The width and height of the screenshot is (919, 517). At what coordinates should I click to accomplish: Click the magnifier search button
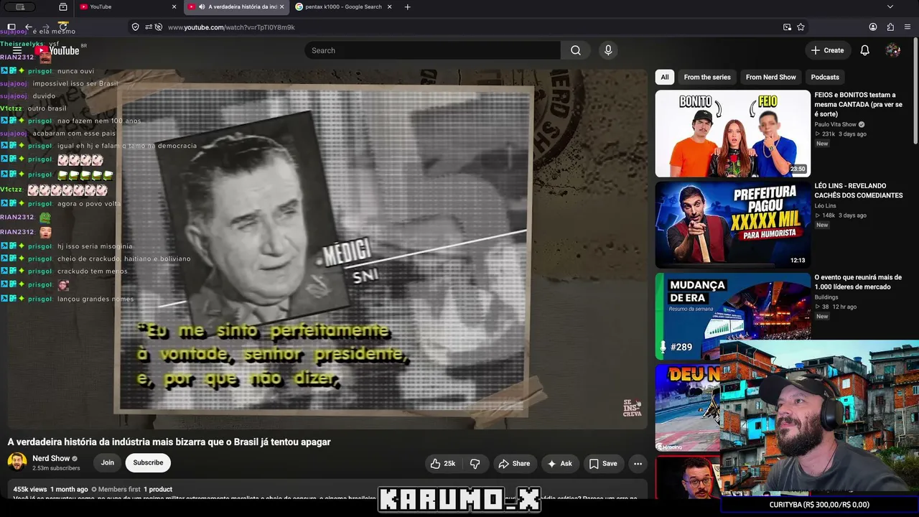[x=576, y=50]
